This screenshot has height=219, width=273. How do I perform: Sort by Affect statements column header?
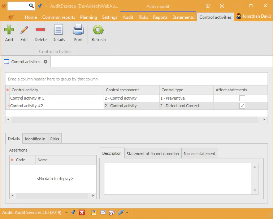pyautogui.click(x=240, y=90)
